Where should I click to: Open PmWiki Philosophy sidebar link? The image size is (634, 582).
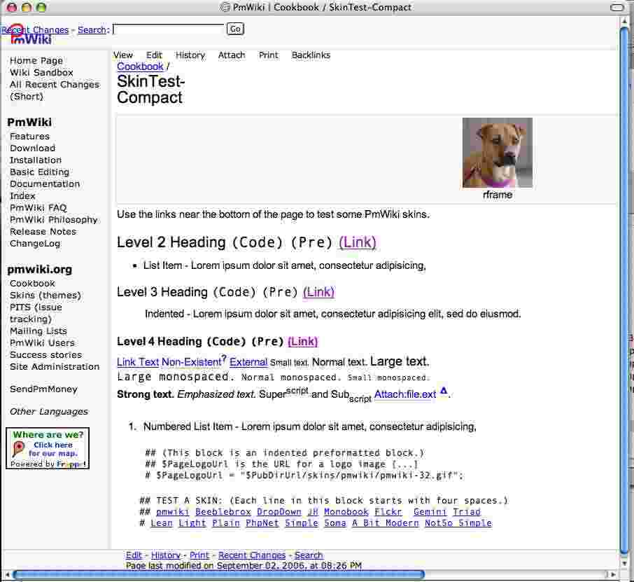point(54,220)
